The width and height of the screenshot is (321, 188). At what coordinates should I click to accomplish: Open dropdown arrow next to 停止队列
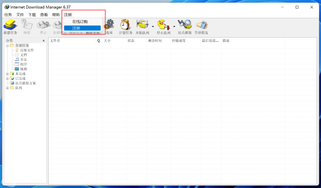pos(174,26)
